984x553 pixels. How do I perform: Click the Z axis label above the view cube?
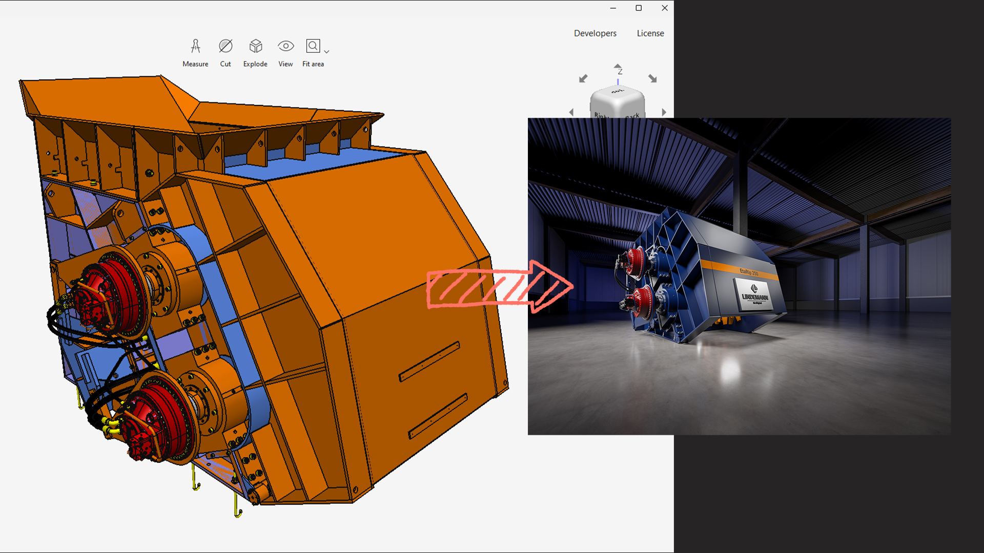click(x=619, y=73)
